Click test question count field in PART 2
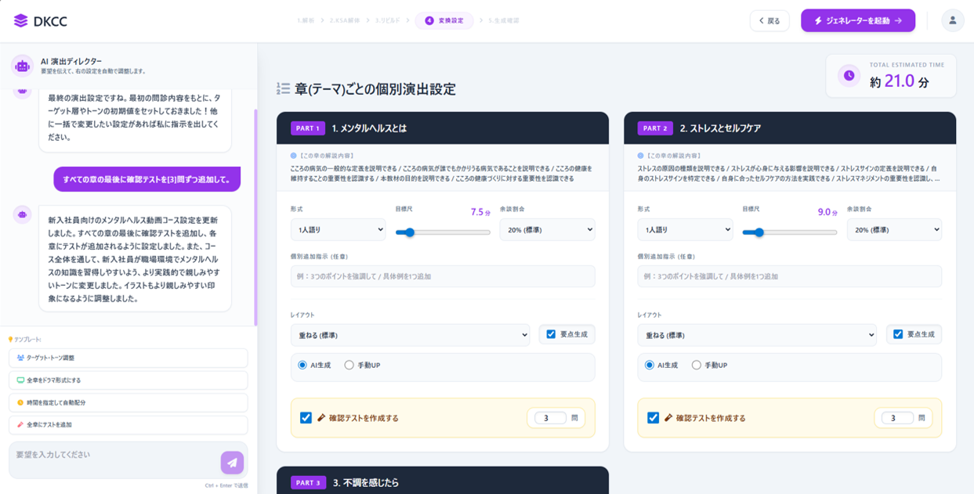974x494 pixels. [897, 418]
